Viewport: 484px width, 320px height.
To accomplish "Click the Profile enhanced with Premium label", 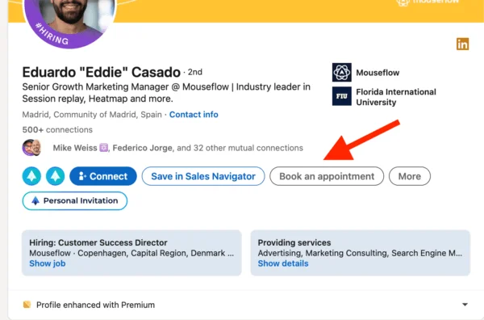I will coord(96,305).
